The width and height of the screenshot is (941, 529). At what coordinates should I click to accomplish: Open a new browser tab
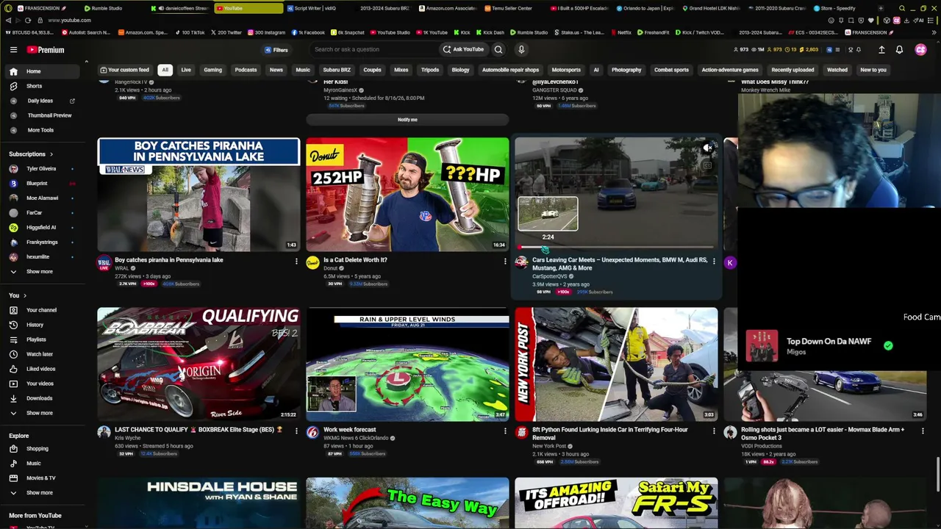point(882,8)
